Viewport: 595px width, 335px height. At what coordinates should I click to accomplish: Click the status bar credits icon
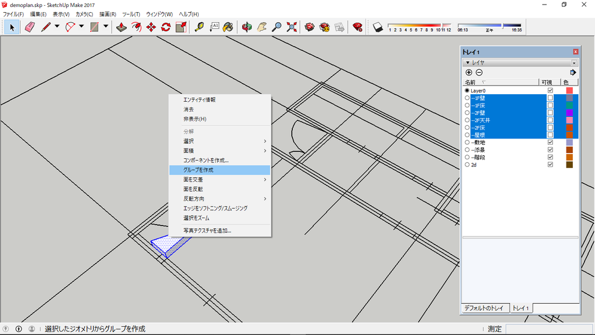coord(19,329)
